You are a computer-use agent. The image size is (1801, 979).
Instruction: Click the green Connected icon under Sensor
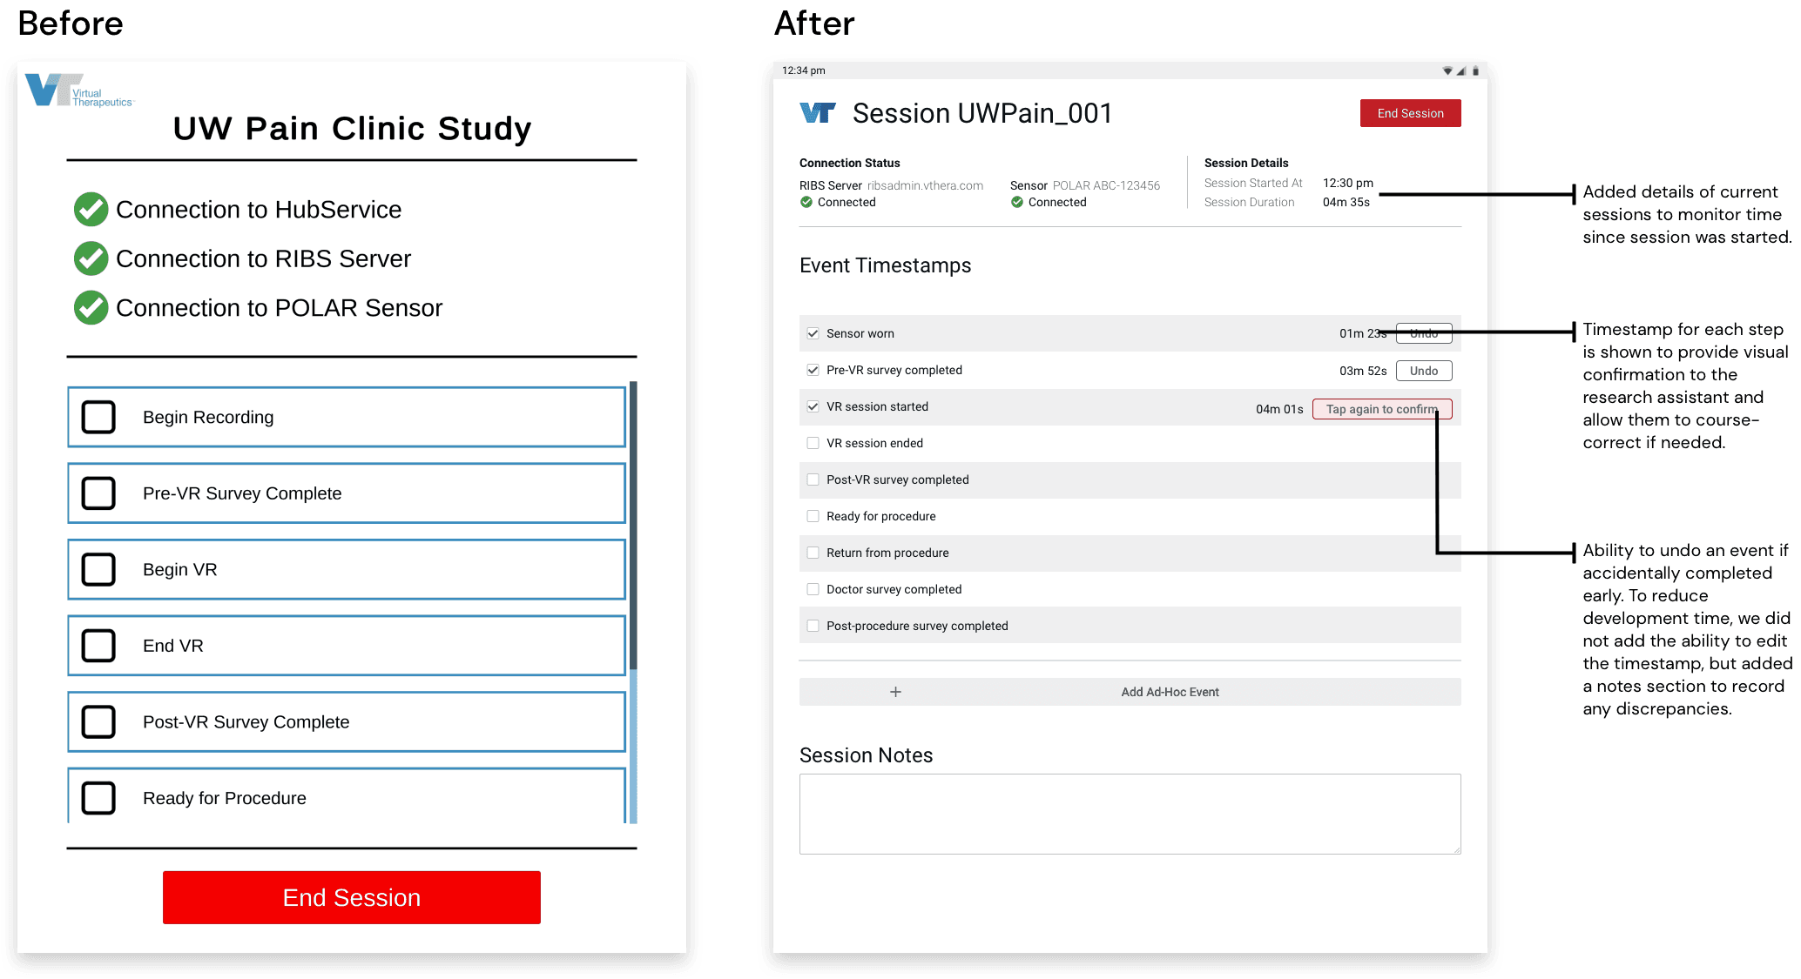[1016, 202]
